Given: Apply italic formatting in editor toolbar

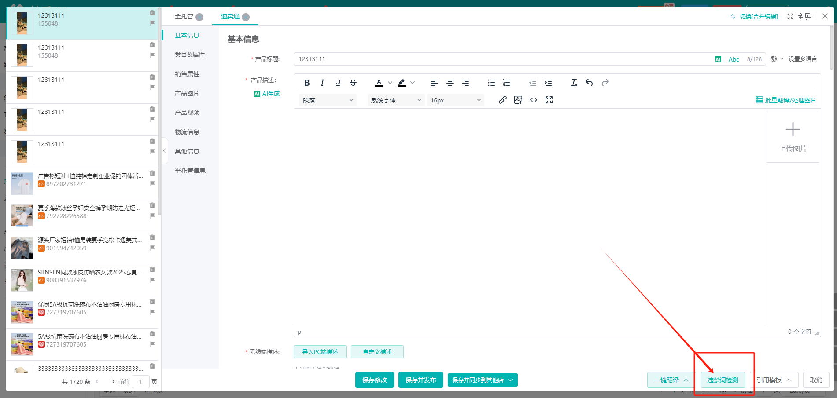Looking at the screenshot, I should pyautogui.click(x=322, y=83).
